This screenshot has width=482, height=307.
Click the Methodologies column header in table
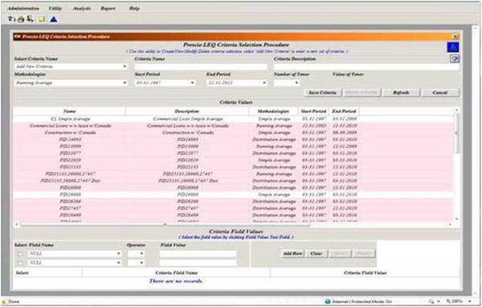[273, 111]
